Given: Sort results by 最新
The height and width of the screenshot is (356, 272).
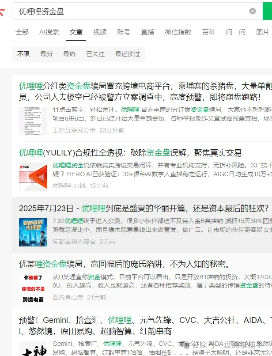Looking at the screenshot, I should pos(46,54).
